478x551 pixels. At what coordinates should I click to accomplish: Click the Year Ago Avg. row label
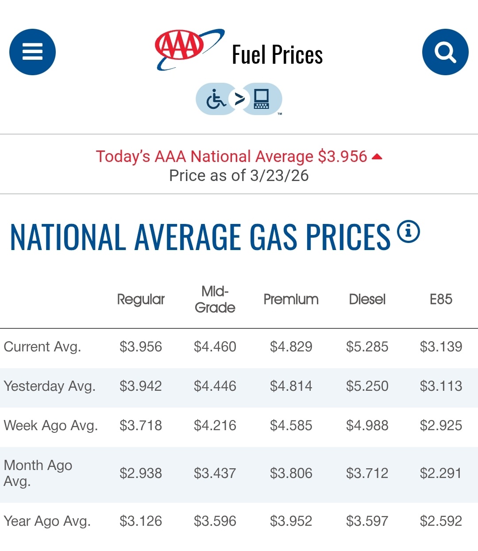point(47,521)
